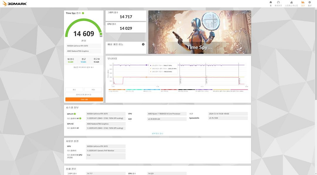Click the yellow GPU memory clock legend
The width and height of the screenshot is (317, 175).
[221, 91]
